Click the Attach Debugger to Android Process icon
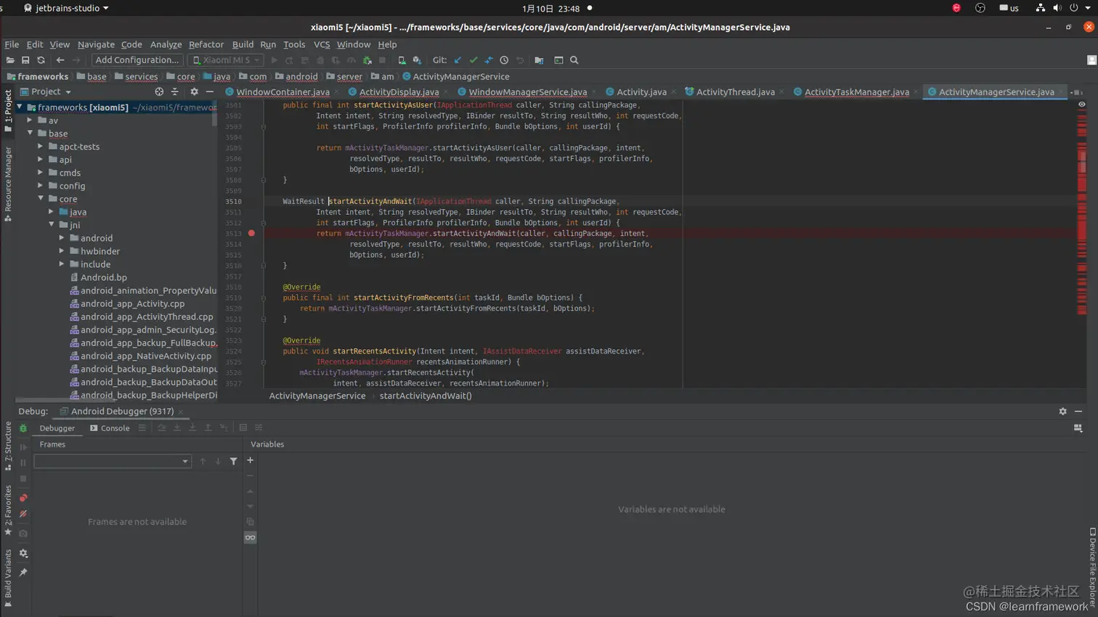This screenshot has width=1098, height=617. coord(367,60)
